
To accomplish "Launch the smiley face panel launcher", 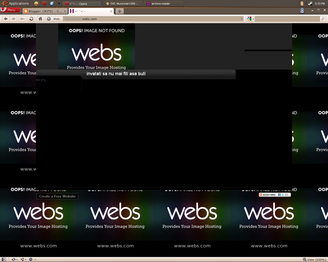I will (36, 4).
